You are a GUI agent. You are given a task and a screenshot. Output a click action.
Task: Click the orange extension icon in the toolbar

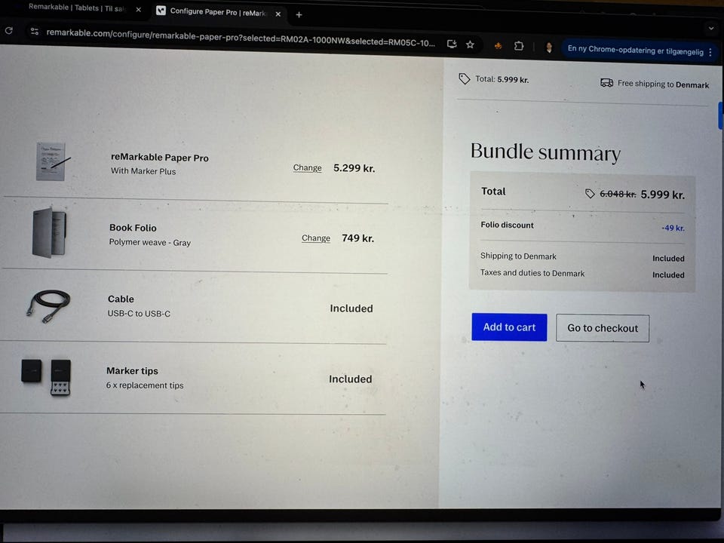coord(499,46)
